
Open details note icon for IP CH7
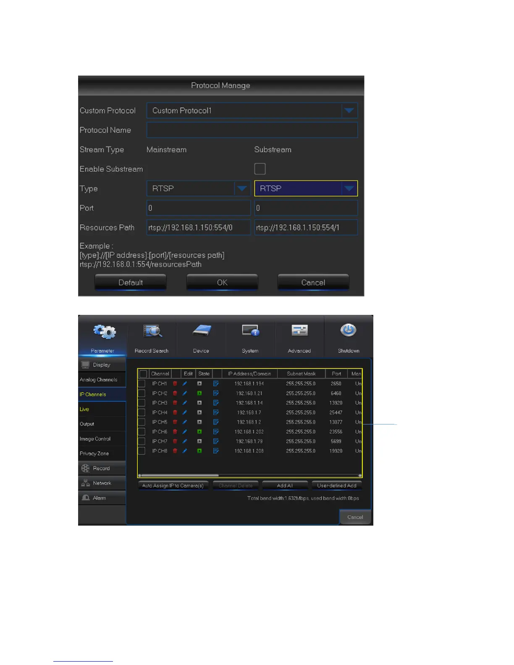click(216, 441)
